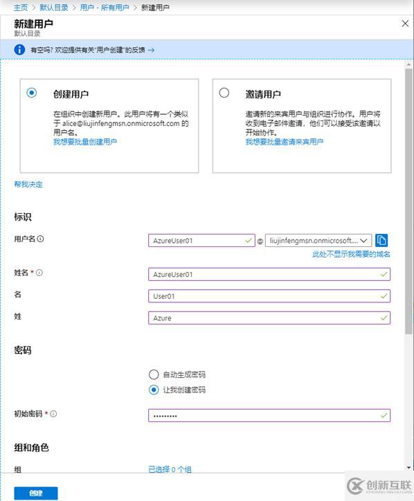Open the domain dropdown liujinfengmsn.onmicrosoft
This screenshot has height=501, width=414.
pyautogui.click(x=318, y=240)
